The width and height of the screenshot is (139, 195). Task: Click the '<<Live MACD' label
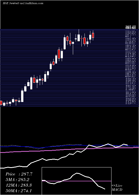117,188
